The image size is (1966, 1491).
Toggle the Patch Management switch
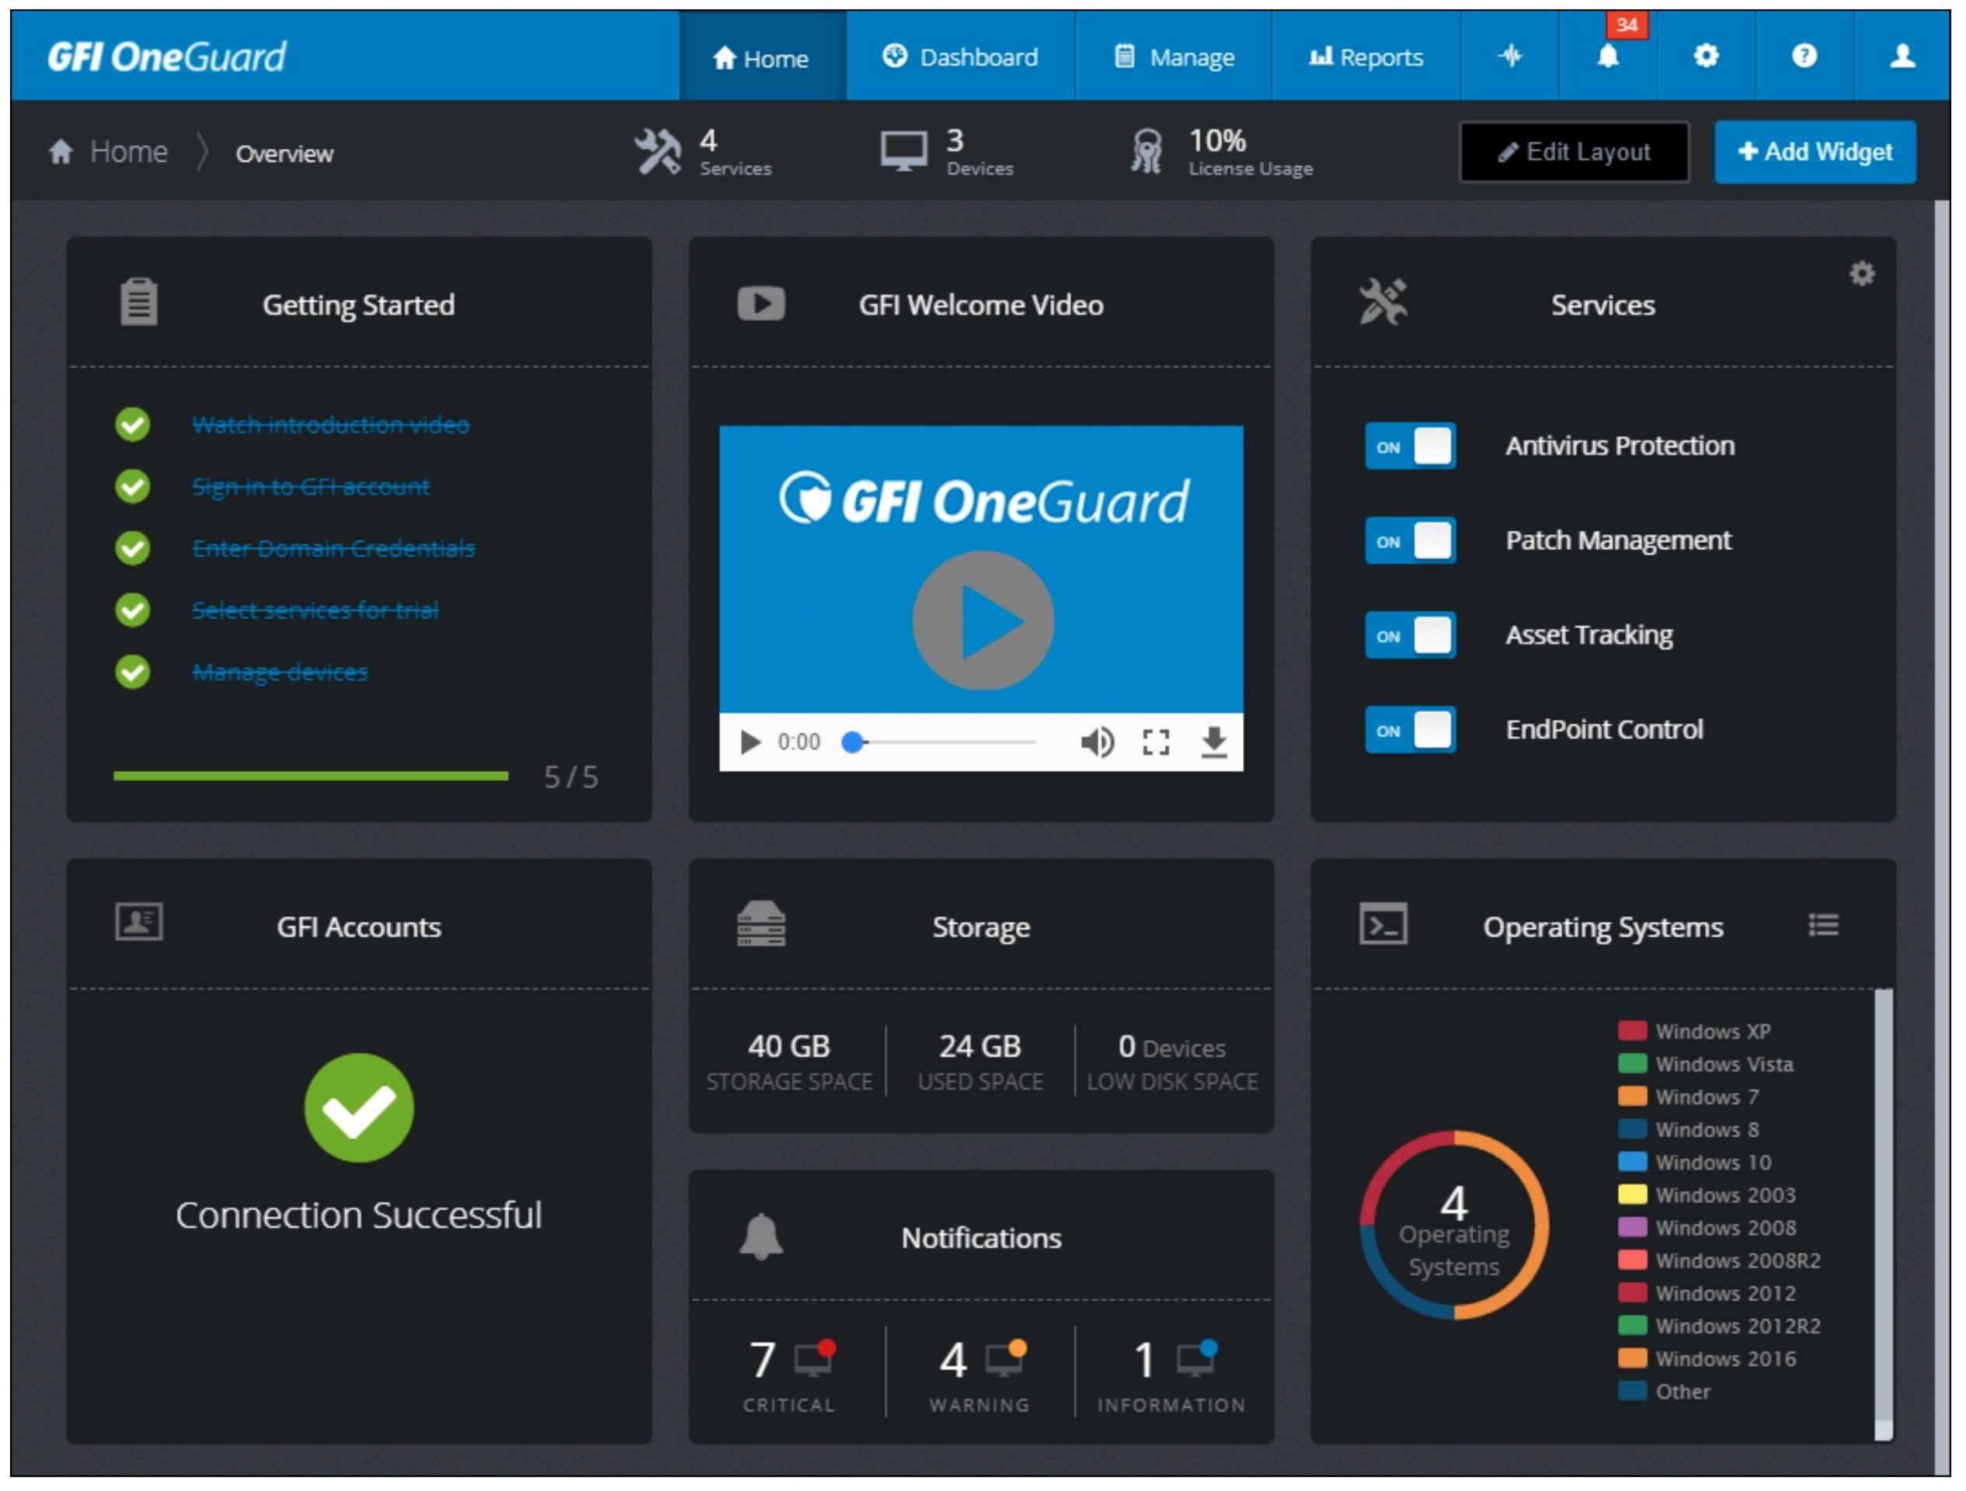[x=1412, y=541]
